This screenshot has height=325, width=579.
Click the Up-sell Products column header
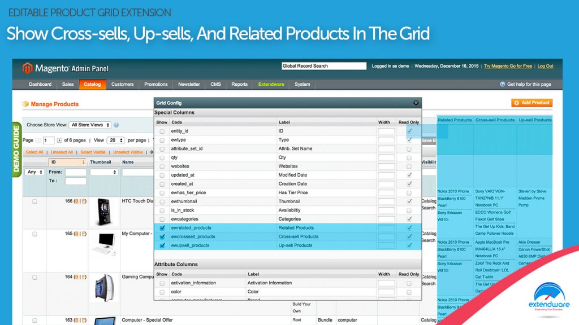[535, 120]
